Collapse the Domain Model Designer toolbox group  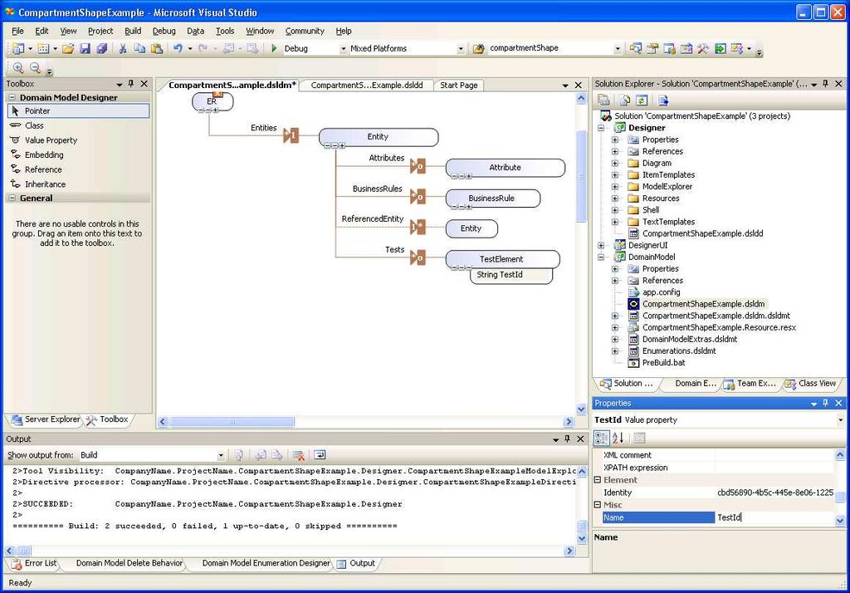[12, 98]
